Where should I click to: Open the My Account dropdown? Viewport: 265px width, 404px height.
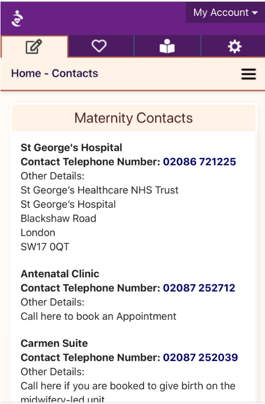tap(225, 12)
